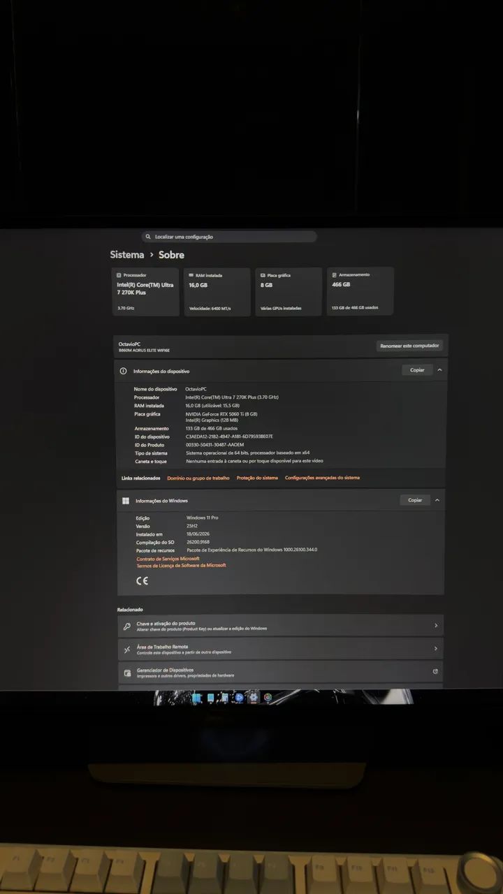Select the Intel(R) Graphics (128 MB) text
Image resolution: width=503 pixels, height=894 pixels.
point(212,420)
